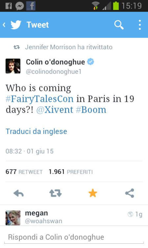The image size is (148, 248).
Task: Tap the Messenger notification icon
Action: 20,6
